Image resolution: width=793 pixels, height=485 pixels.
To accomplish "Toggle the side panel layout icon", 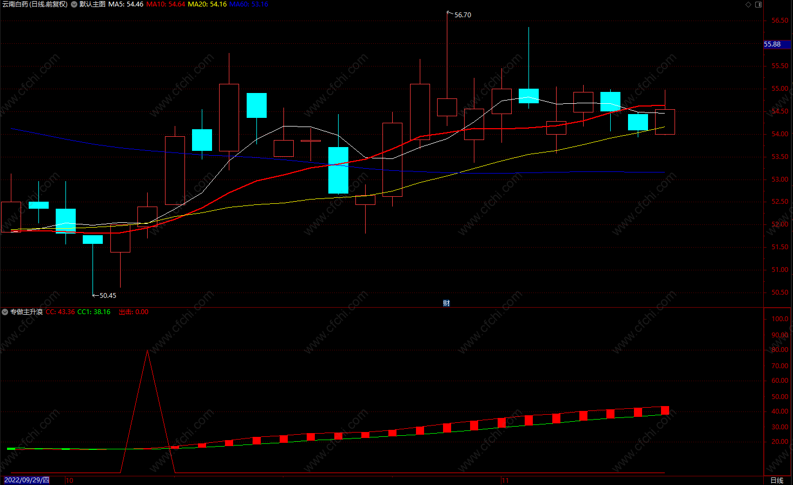I will [x=758, y=4].
